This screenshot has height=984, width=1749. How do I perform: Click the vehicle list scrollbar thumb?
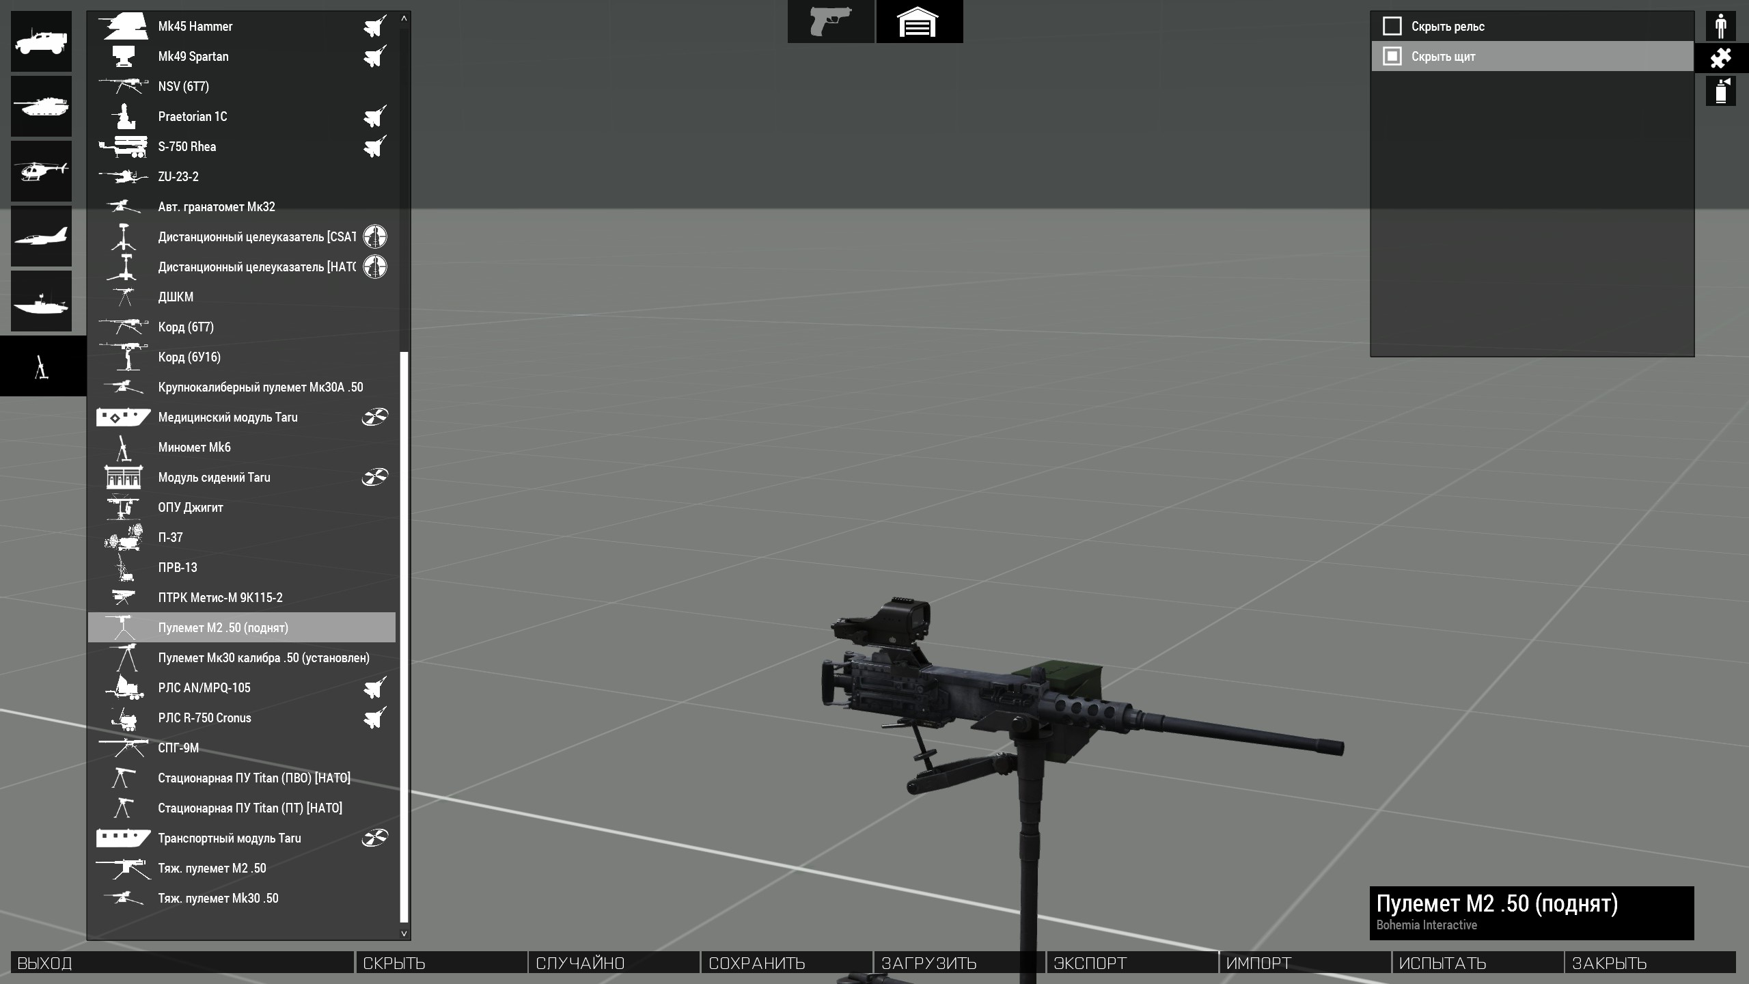pyautogui.click(x=404, y=635)
